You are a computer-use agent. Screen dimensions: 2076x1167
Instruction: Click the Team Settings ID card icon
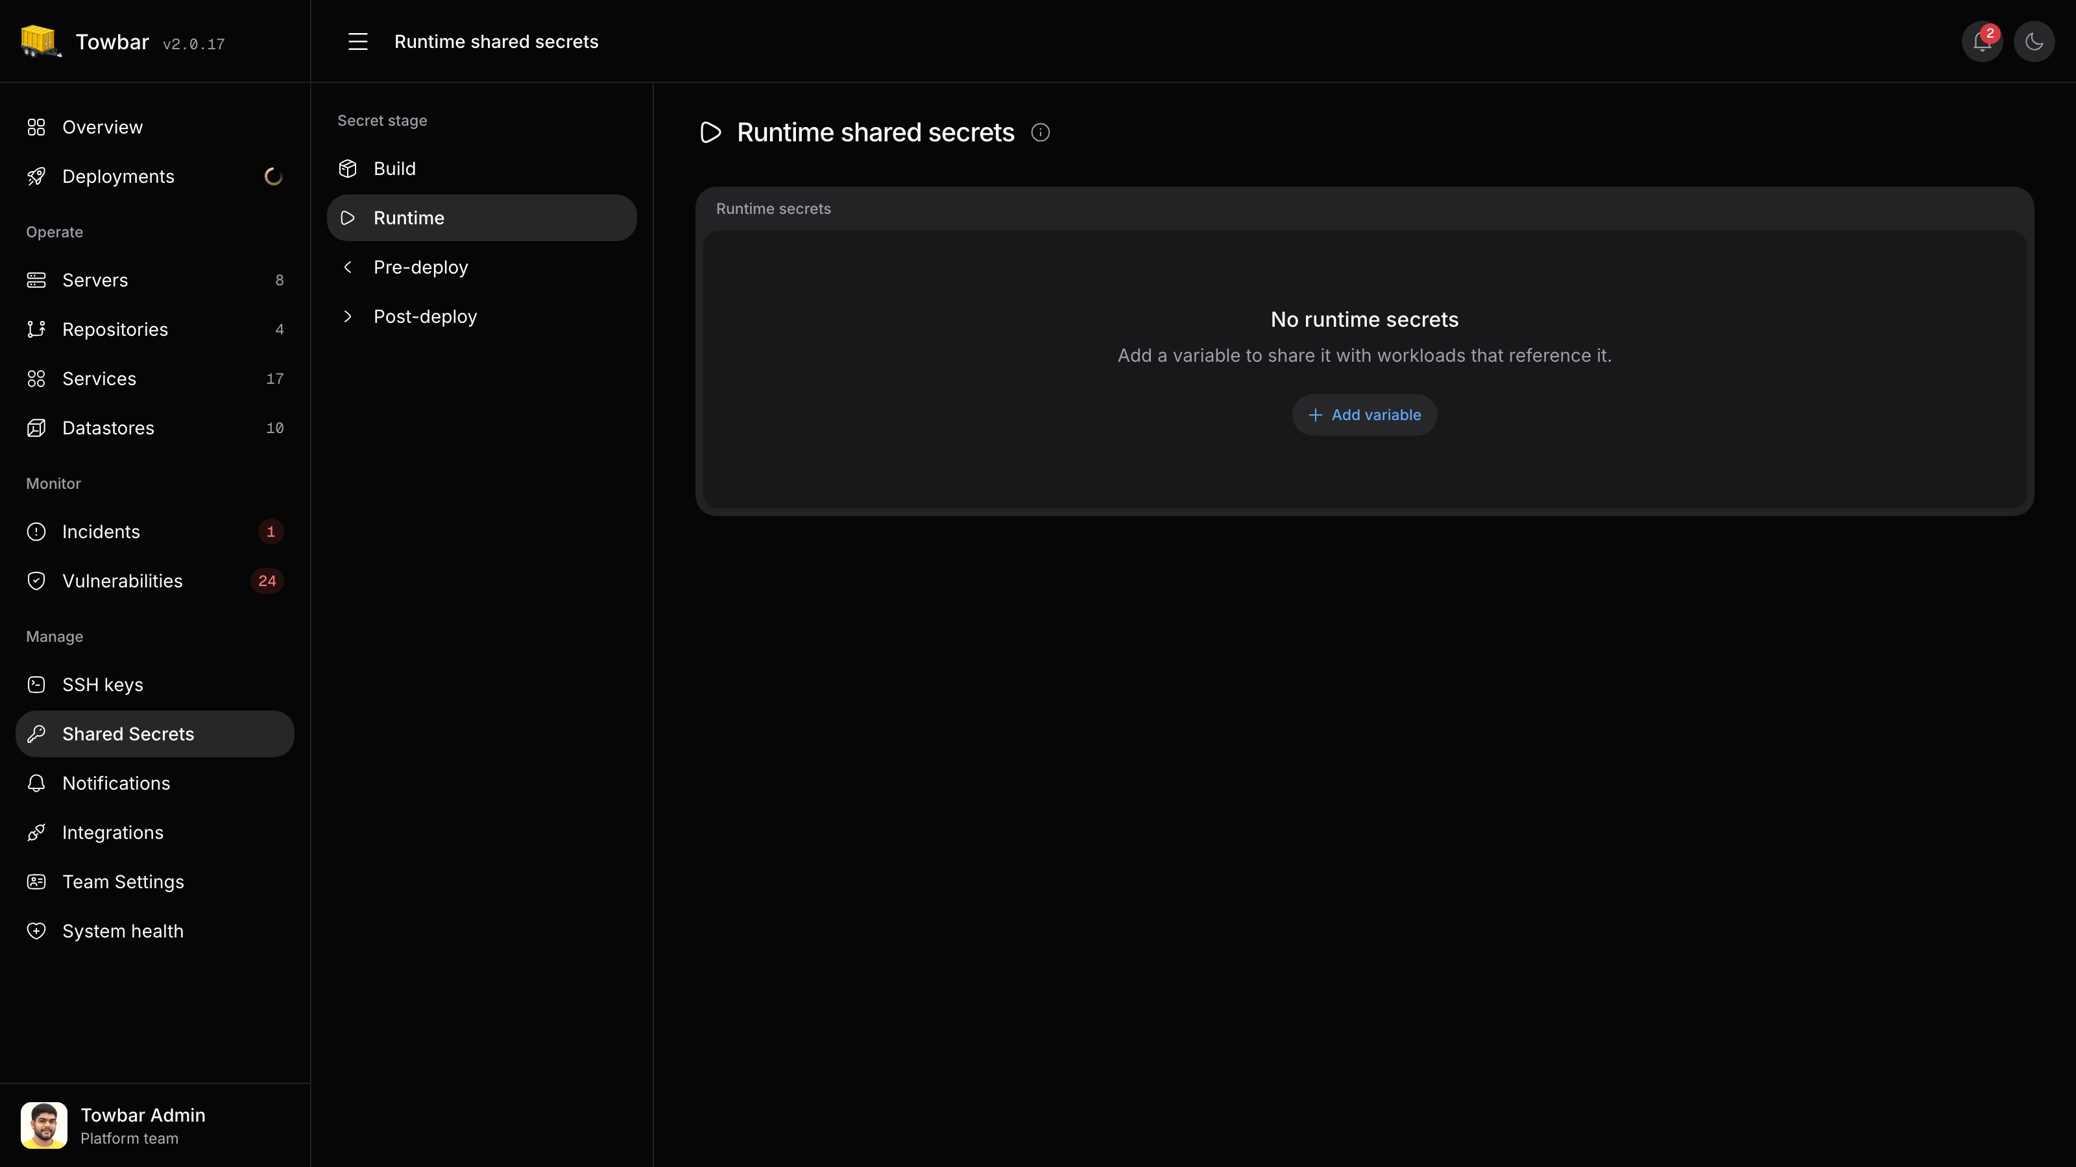point(36,882)
